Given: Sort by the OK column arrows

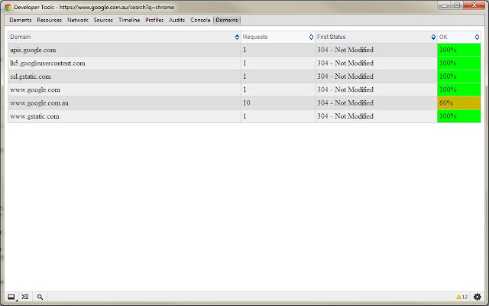Looking at the screenshot, I should (x=477, y=37).
